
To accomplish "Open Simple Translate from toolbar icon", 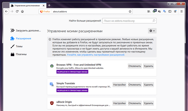I will 164,12.
